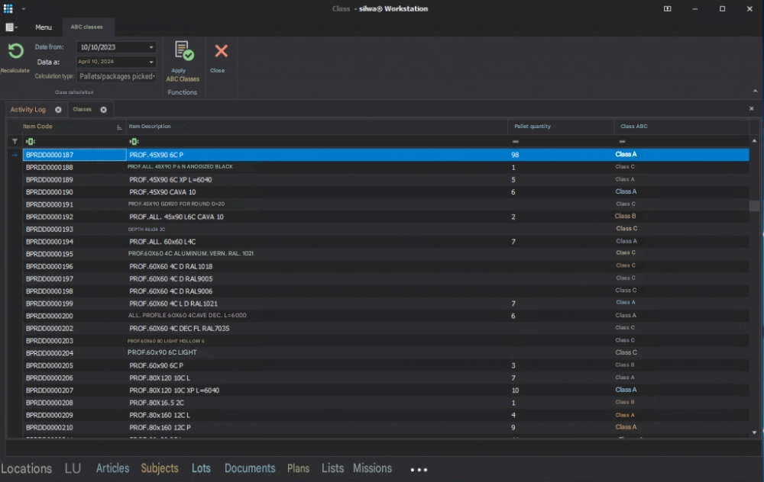Screen dimensions: 764x482
Task: Open the application grid icon in title bar
Action: [8, 8]
